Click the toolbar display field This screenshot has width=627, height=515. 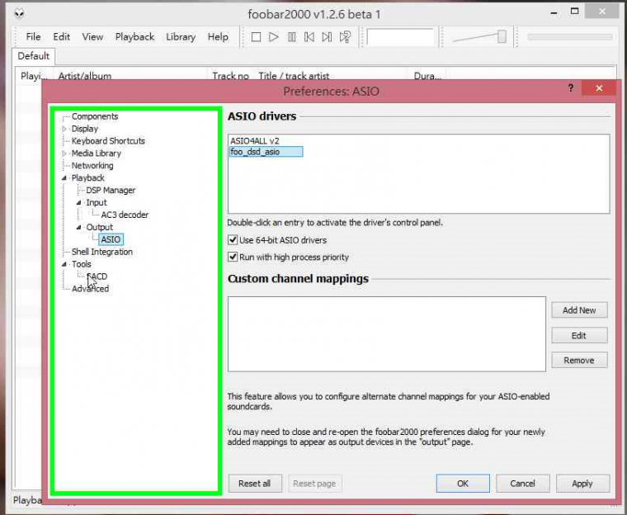[x=400, y=37]
